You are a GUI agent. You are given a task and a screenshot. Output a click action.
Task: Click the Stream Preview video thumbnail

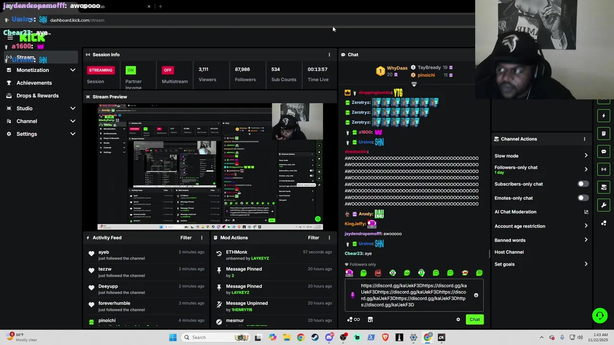[x=210, y=167]
